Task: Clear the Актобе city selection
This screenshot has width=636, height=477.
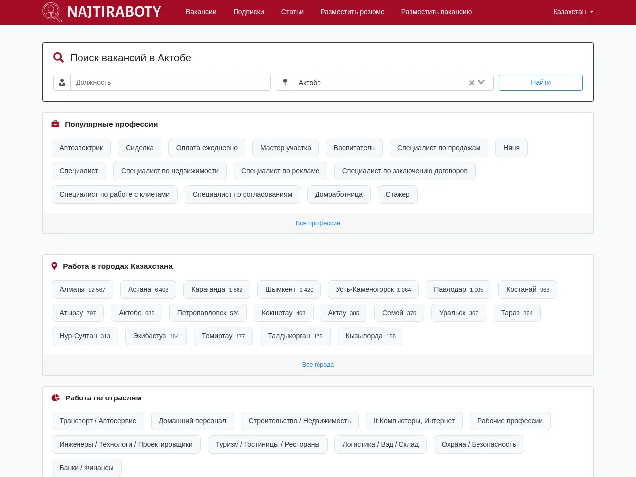Action: point(471,83)
